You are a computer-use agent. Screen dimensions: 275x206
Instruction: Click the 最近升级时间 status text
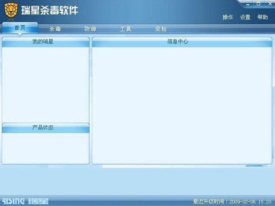pos(232,202)
